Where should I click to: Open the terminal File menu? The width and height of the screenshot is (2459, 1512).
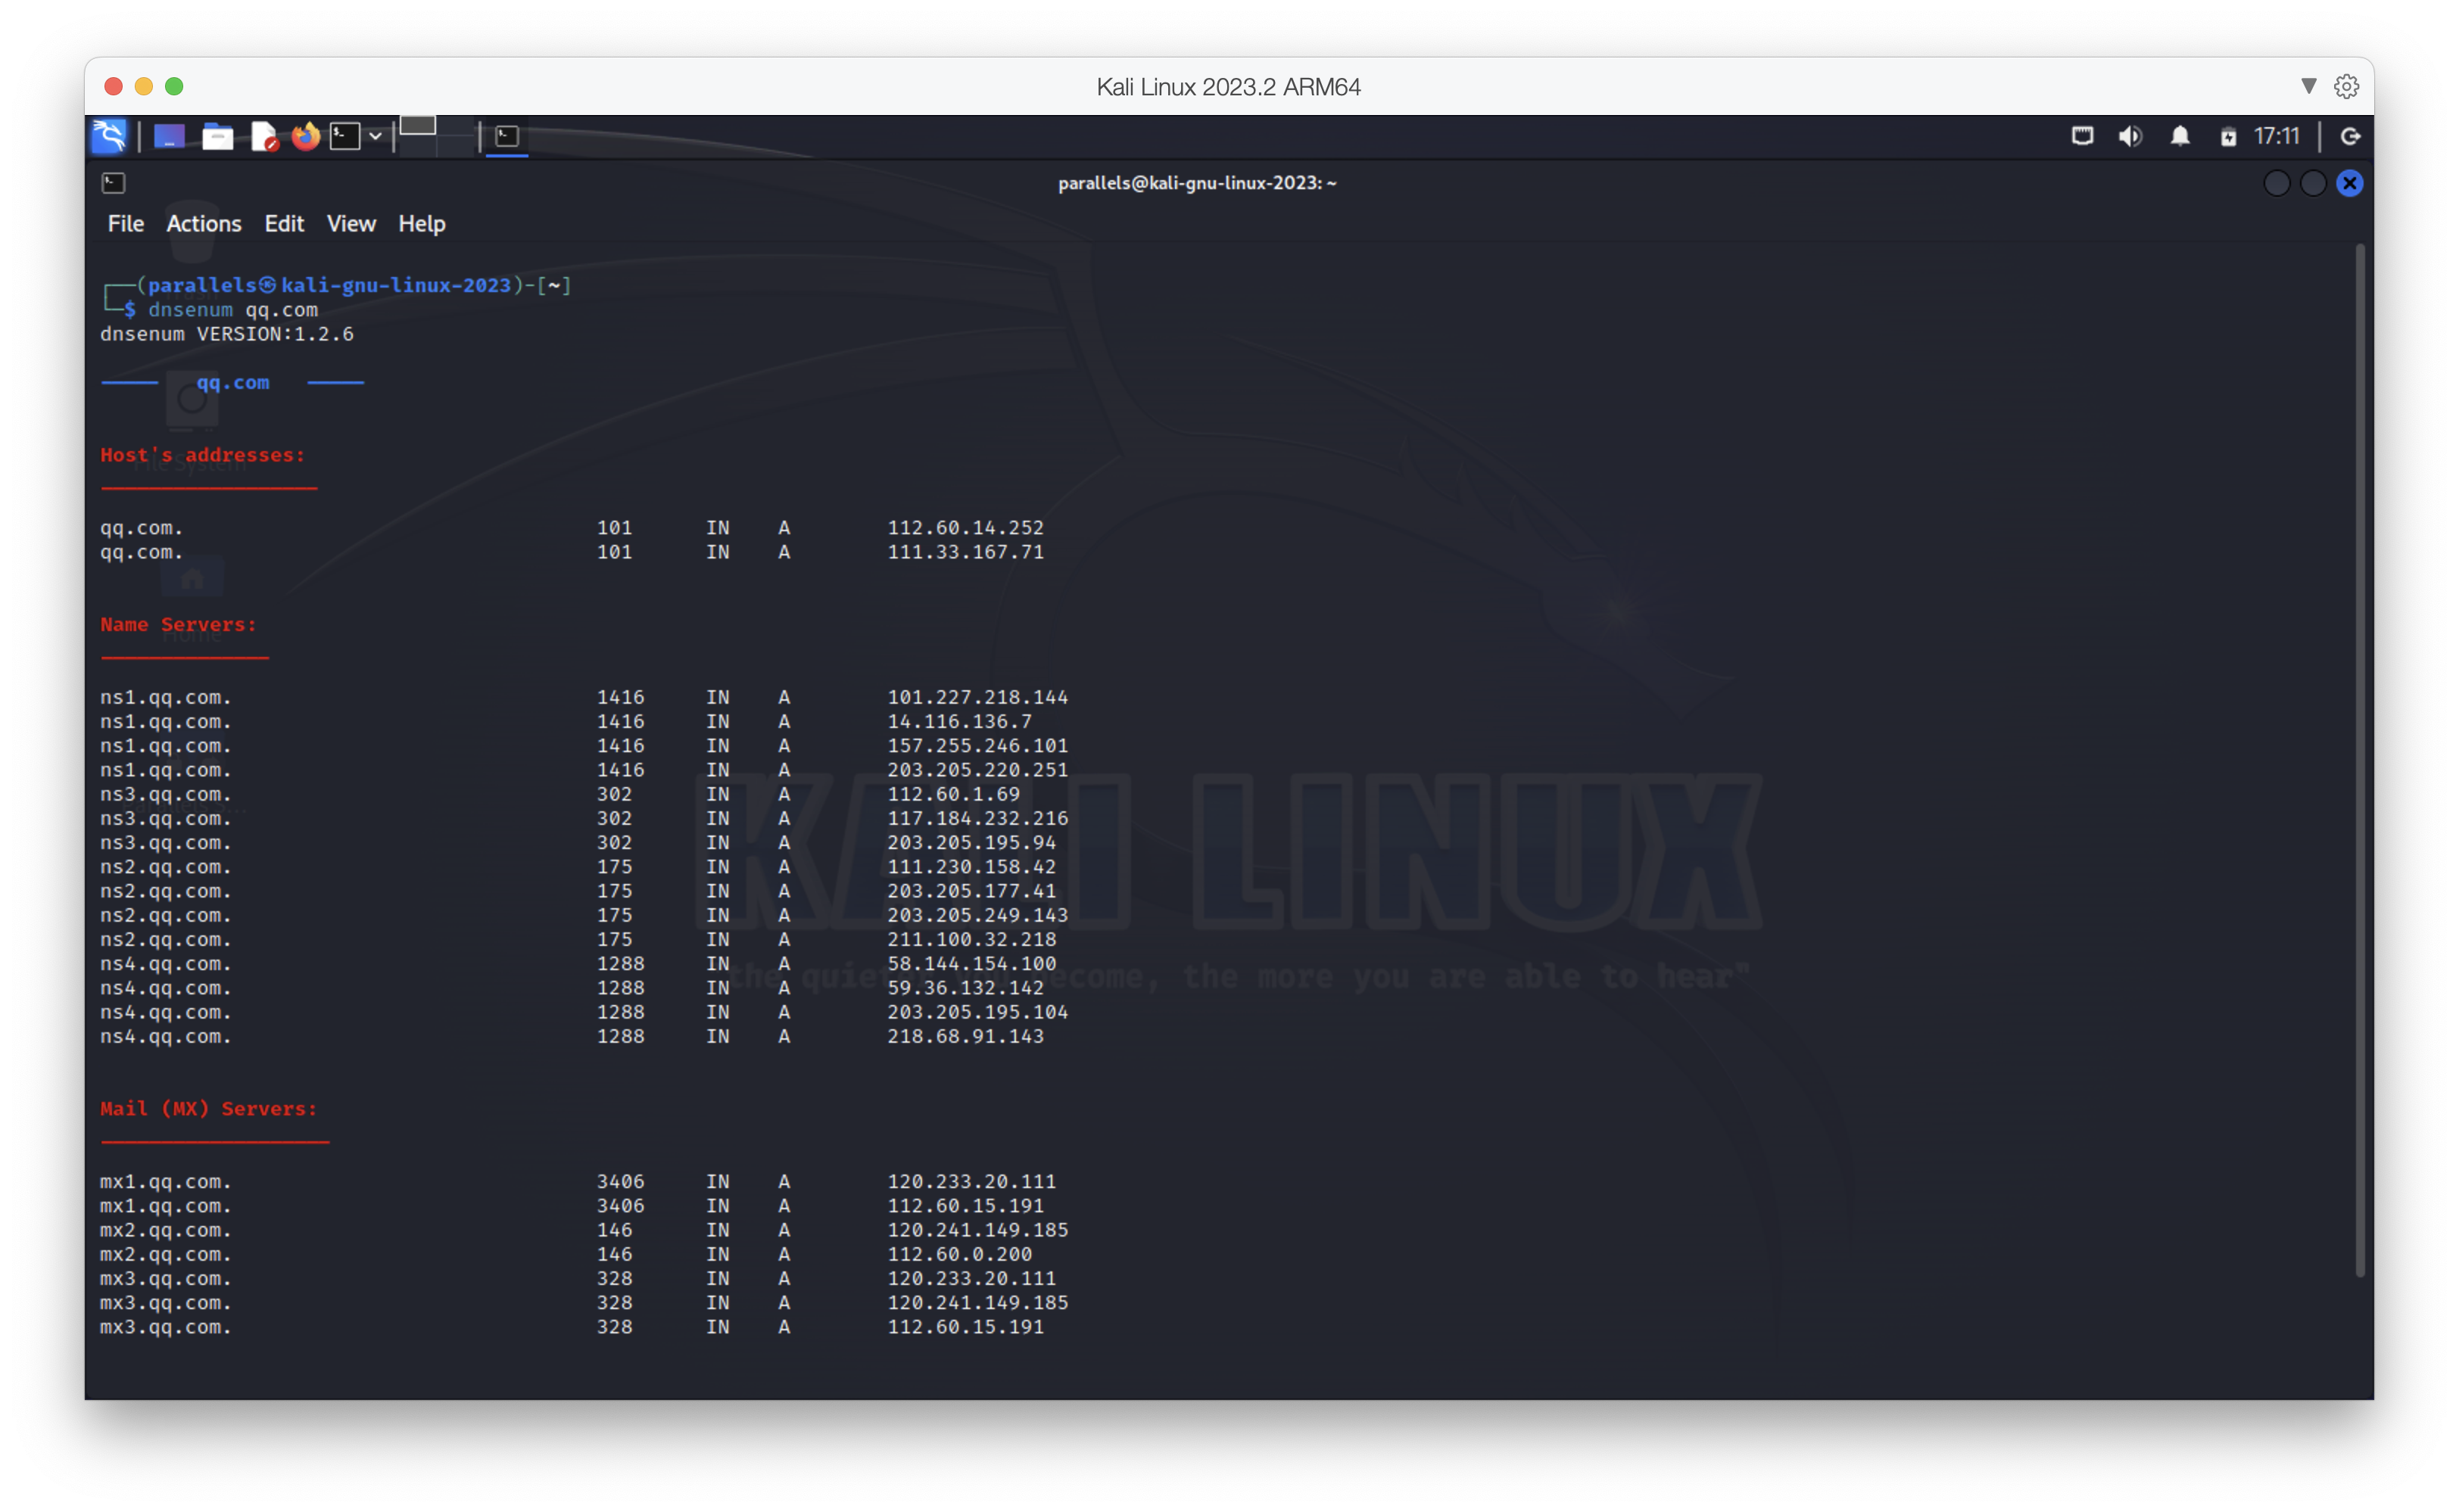tap(125, 224)
